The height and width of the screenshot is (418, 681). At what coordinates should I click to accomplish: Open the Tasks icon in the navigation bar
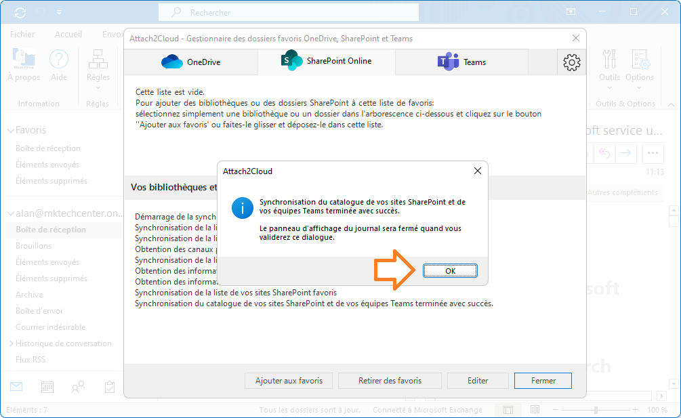[x=108, y=386]
